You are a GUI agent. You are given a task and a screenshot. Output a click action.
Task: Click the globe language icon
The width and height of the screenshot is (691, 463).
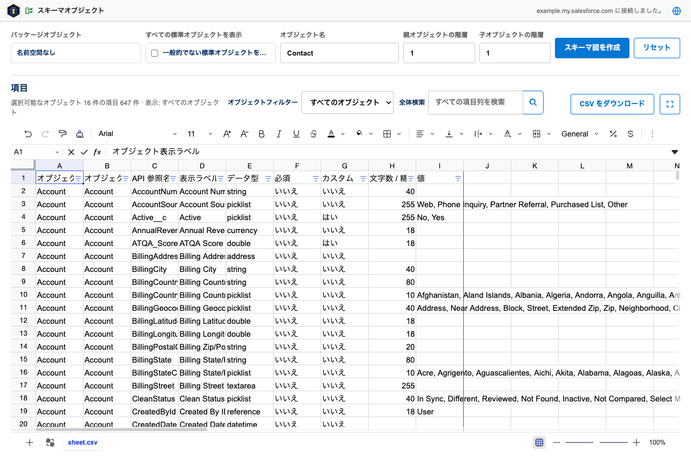(x=676, y=11)
